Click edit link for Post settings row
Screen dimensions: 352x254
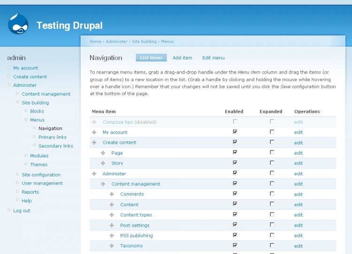pos(298,225)
